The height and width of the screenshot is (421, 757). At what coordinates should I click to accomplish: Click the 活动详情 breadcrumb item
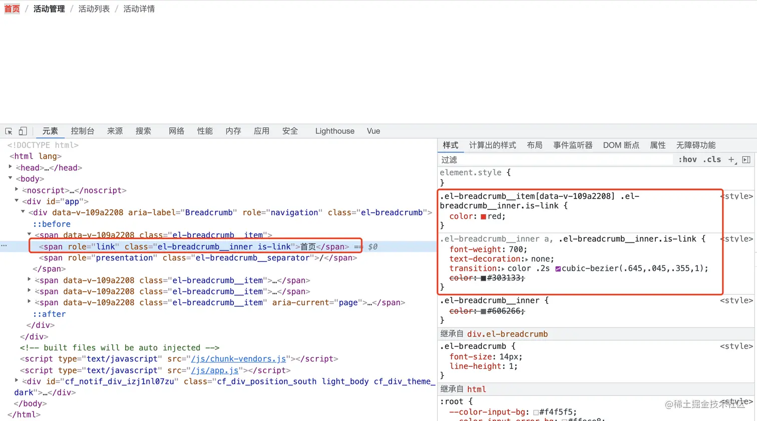pos(139,9)
